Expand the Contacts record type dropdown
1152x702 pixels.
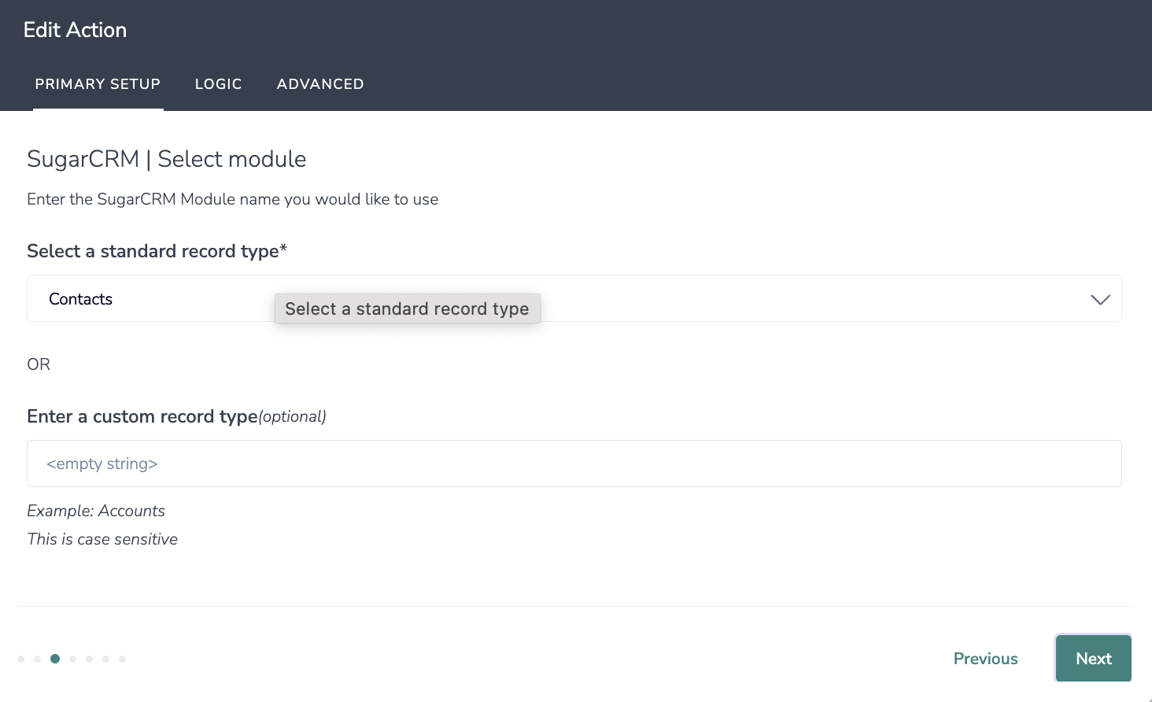click(574, 298)
